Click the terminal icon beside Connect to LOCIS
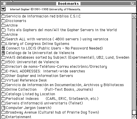137x119 pixels. coord(3,48)
